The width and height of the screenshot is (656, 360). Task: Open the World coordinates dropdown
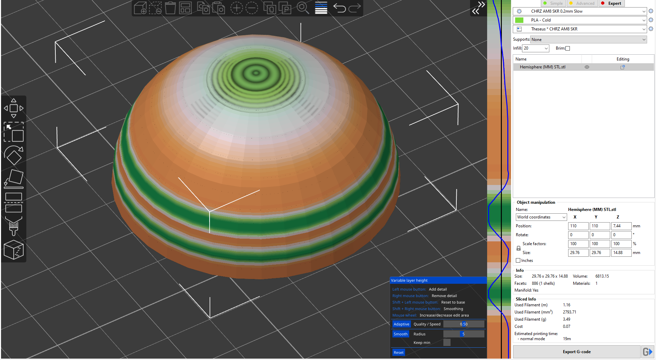coord(541,217)
